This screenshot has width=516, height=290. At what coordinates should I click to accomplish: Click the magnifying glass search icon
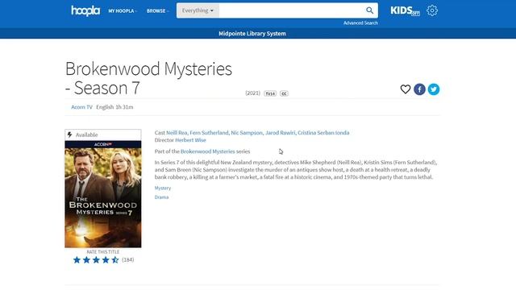pyautogui.click(x=369, y=10)
